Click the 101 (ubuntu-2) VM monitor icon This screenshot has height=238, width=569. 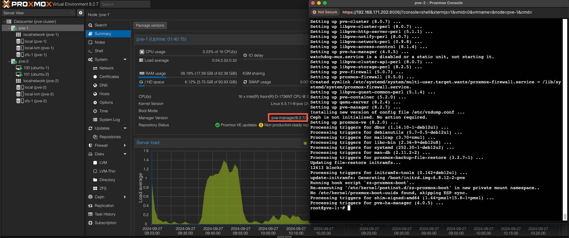coord(19,74)
